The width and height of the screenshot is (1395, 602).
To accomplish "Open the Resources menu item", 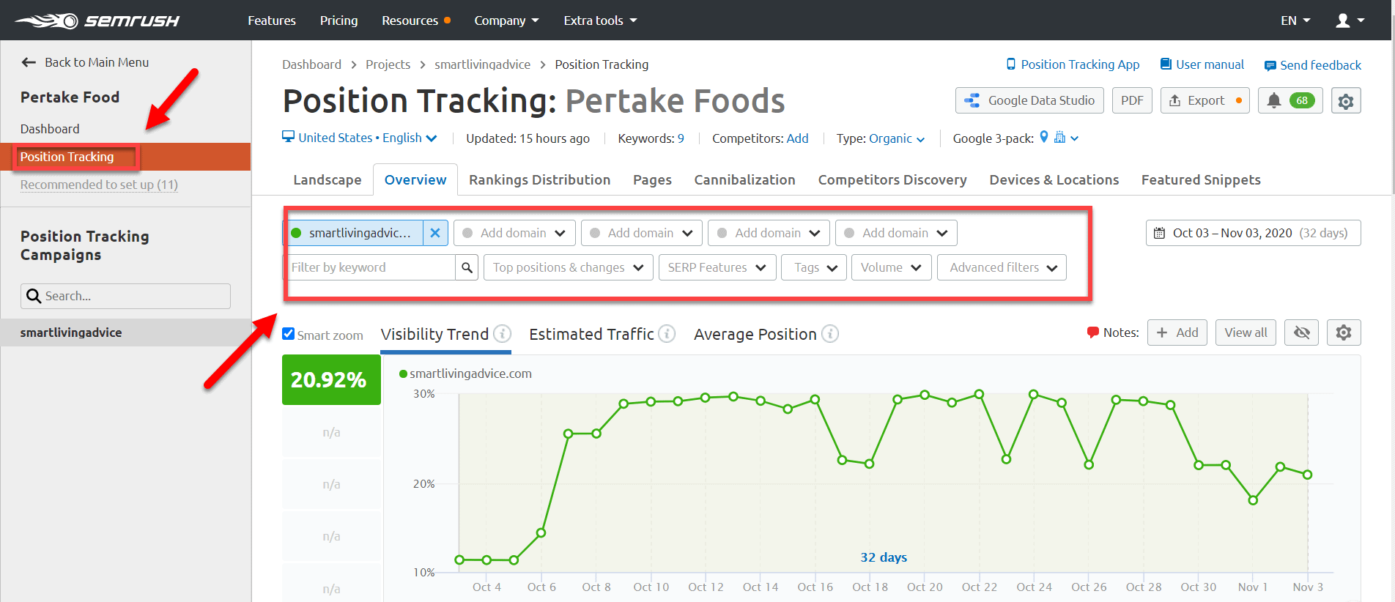I will (415, 21).
